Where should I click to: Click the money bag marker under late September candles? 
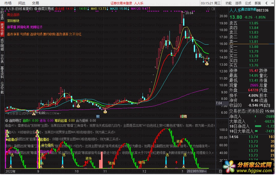78,106
